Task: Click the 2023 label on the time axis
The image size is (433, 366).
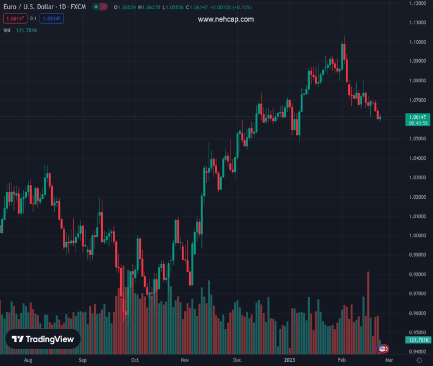Action: click(289, 361)
